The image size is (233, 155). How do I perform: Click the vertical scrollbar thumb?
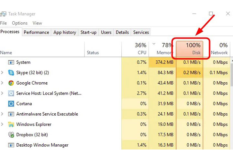(x=232, y=75)
